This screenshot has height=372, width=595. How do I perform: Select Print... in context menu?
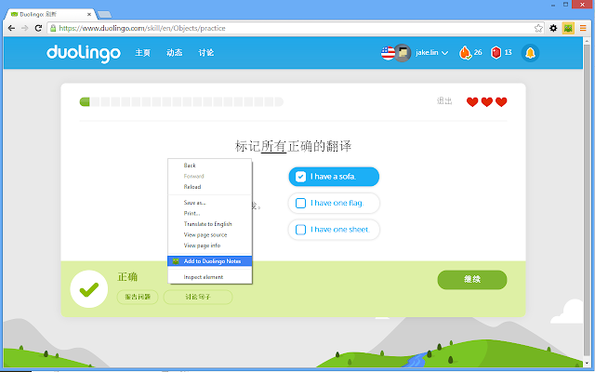pyautogui.click(x=209, y=213)
